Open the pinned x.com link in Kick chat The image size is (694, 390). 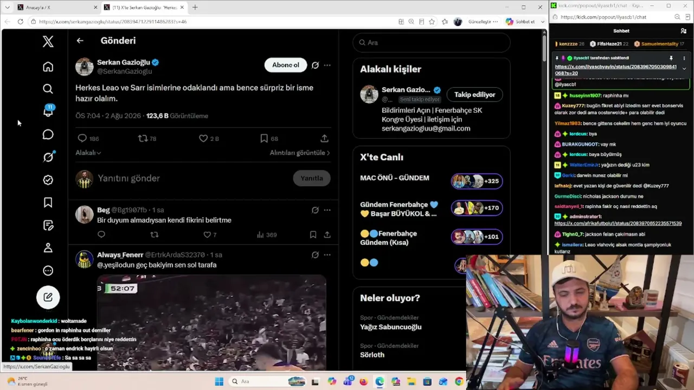click(615, 70)
